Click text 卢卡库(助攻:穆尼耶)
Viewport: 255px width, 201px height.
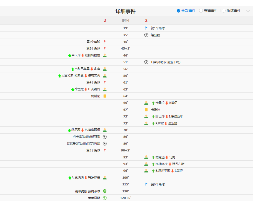tap(86, 137)
